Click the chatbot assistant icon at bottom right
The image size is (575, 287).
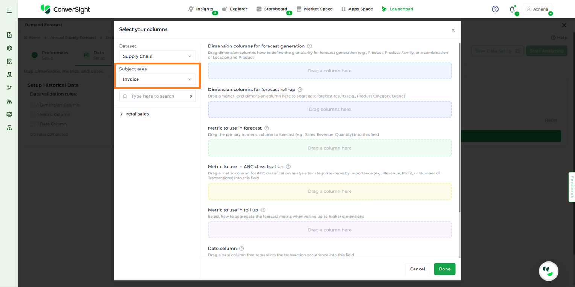click(x=548, y=271)
